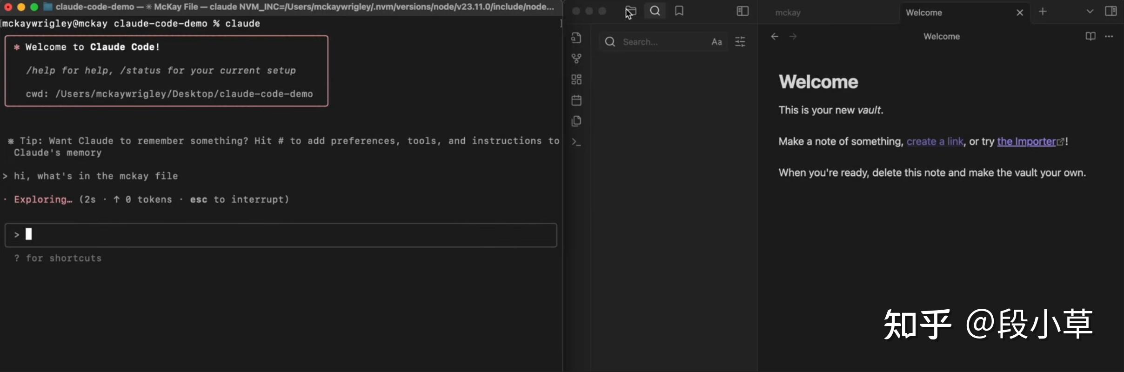Focus the Obsidian Search field
The width and height of the screenshot is (1124, 372).
[663, 42]
